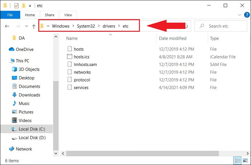Open Help with the question mark icon
The width and height of the screenshot is (251, 165).
pyautogui.click(x=247, y=15)
